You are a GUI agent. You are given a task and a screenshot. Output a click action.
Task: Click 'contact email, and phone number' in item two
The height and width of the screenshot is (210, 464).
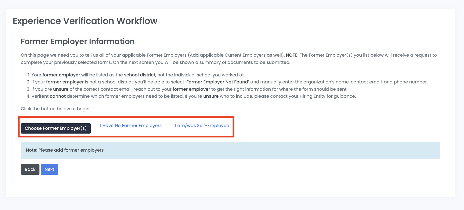pyautogui.click(x=389, y=82)
